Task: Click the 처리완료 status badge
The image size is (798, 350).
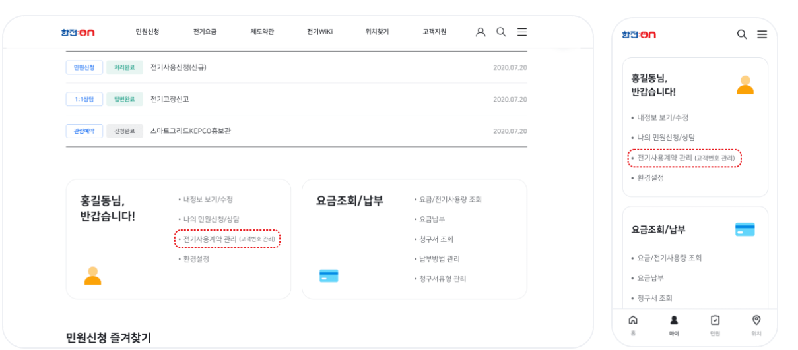Action: tap(125, 67)
